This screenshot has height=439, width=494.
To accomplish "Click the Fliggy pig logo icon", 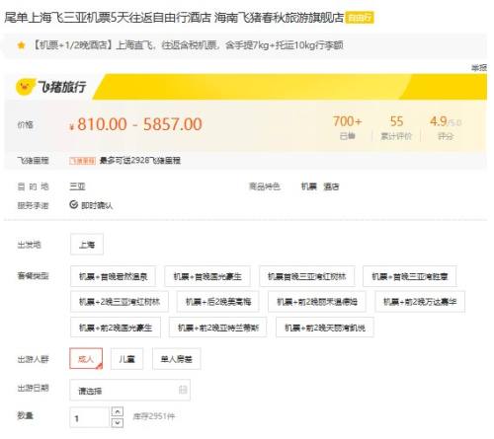I will point(25,87).
